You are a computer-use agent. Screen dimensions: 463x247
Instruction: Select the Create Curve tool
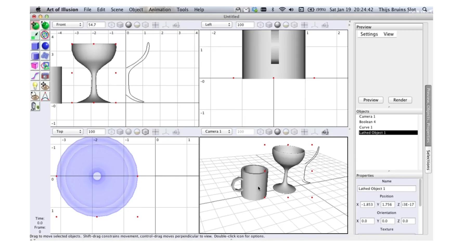coord(35,76)
